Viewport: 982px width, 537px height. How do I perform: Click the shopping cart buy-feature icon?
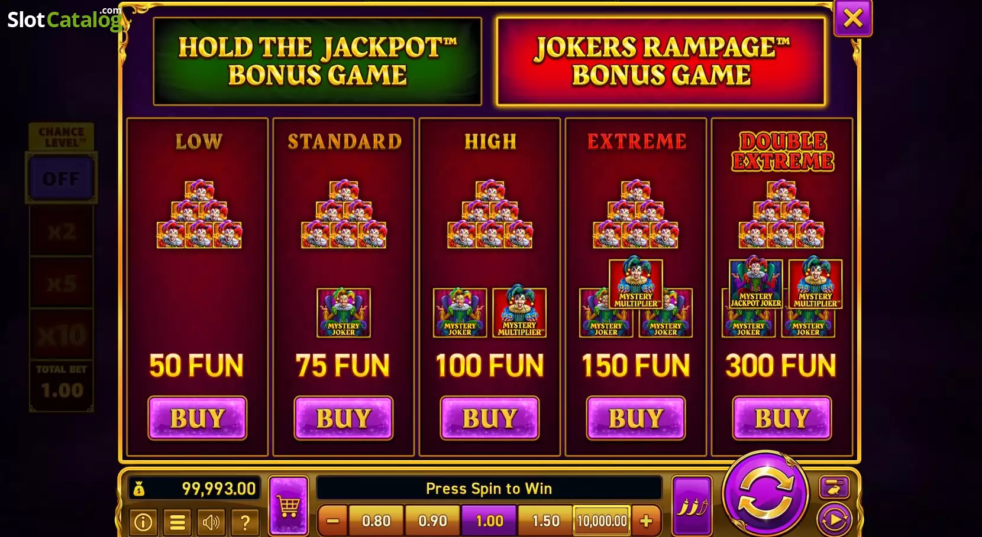tap(289, 506)
